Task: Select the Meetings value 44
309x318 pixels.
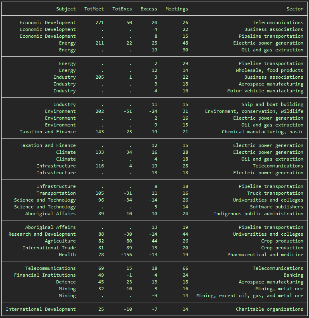Action: tap(185, 234)
